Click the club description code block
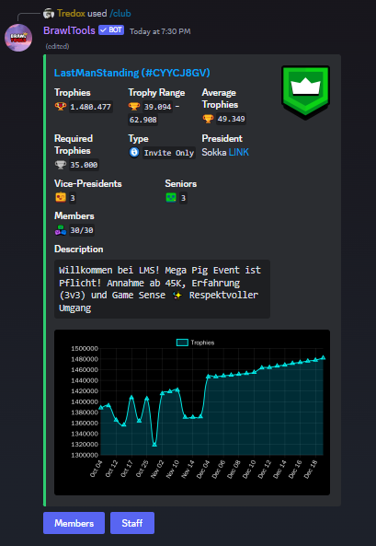The height and width of the screenshot is (546, 376). [x=162, y=289]
